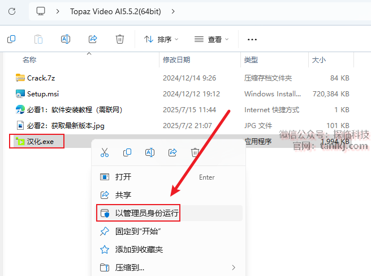This screenshot has height=276, width=371.
Task: Select 必看2: 获取最新版本.jpg file
Action: pos(66,126)
